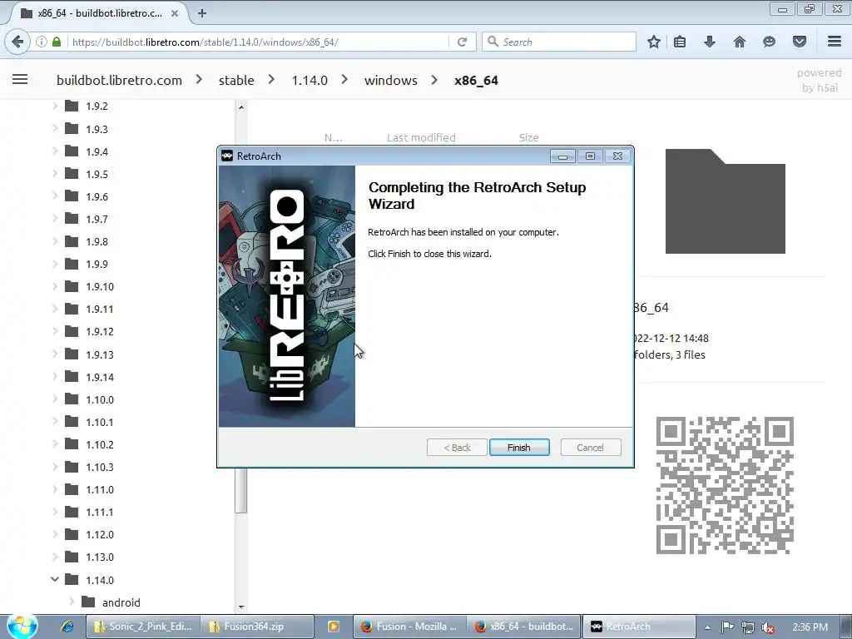The width and height of the screenshot is (852, 639).
Task: Launch Internet Explorer from the taskbar
Action: coord(67,627)
